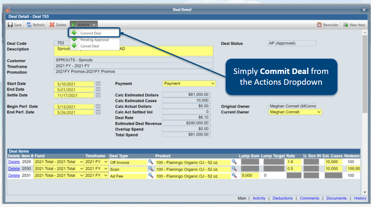The height and width of the screenshot is (207, 371).
Task: Open Fund dropdown for item 2529
Action: (x=59, y=162)
